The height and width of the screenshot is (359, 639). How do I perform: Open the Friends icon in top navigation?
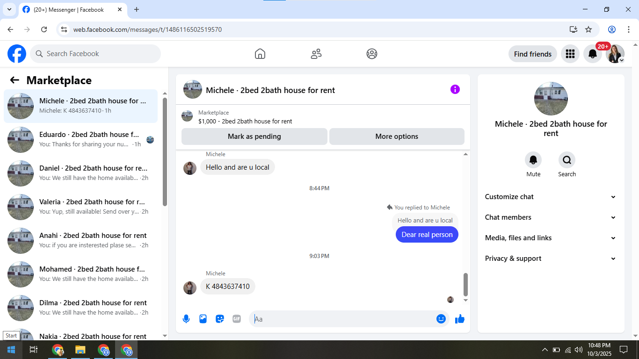[x=316, y=54]
